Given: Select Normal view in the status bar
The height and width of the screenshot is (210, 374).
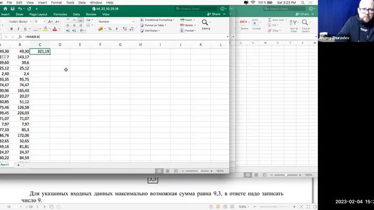Looking at the screenshot, I should (x=159, y=171).
